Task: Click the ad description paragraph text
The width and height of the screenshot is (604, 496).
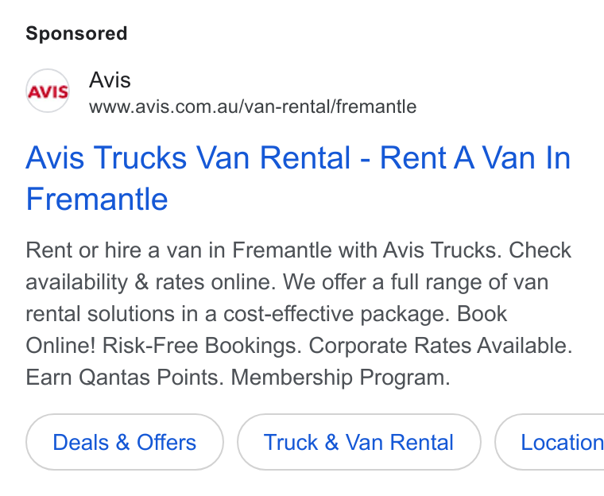Action: pyautogui.click(x=299, y=314)
